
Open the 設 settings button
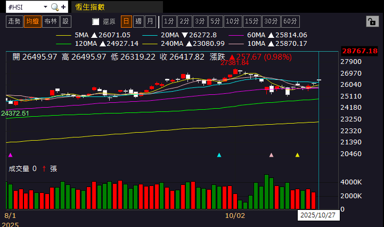[x=66, y=21]
